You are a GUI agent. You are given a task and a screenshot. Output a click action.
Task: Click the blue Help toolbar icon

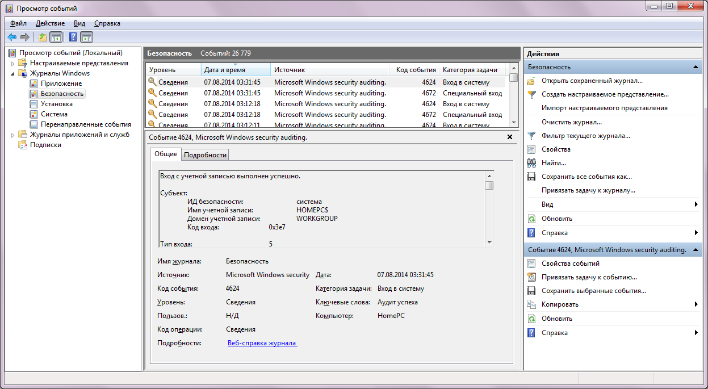pos(73,37)
